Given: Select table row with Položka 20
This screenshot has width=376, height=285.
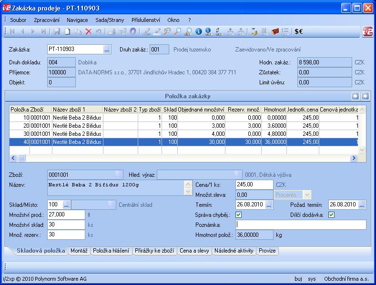Looking at the screenshot, I should (x=184, y=126).
